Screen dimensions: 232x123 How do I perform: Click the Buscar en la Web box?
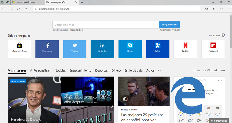106,25
